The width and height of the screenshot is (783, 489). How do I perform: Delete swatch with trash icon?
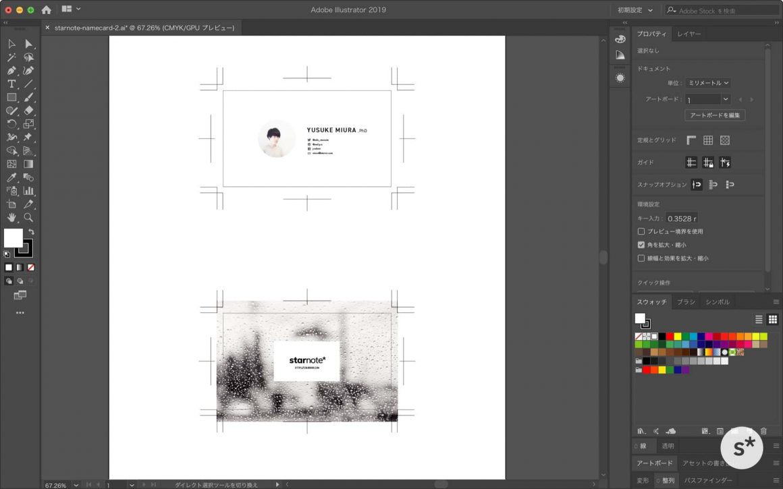pos(763,430)
